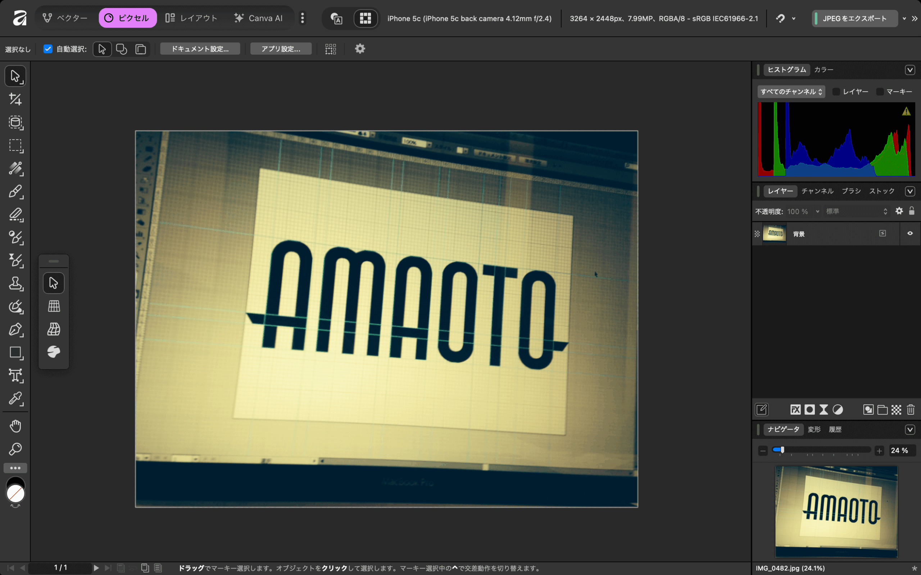Select the Pen tool
This screenshot has height=575, width=921.
(x=15, y=329)
